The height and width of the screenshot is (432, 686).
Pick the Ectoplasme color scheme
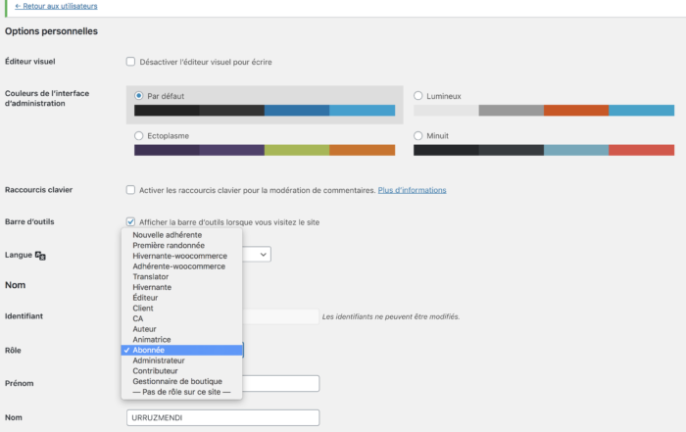[x=140, y=135]
